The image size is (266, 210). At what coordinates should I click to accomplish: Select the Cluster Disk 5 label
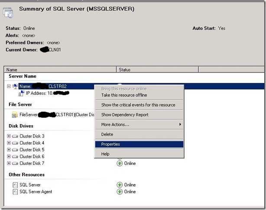(32, 150)
